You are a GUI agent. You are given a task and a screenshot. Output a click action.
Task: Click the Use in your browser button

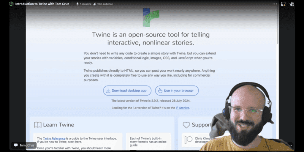tap(177, 91)
